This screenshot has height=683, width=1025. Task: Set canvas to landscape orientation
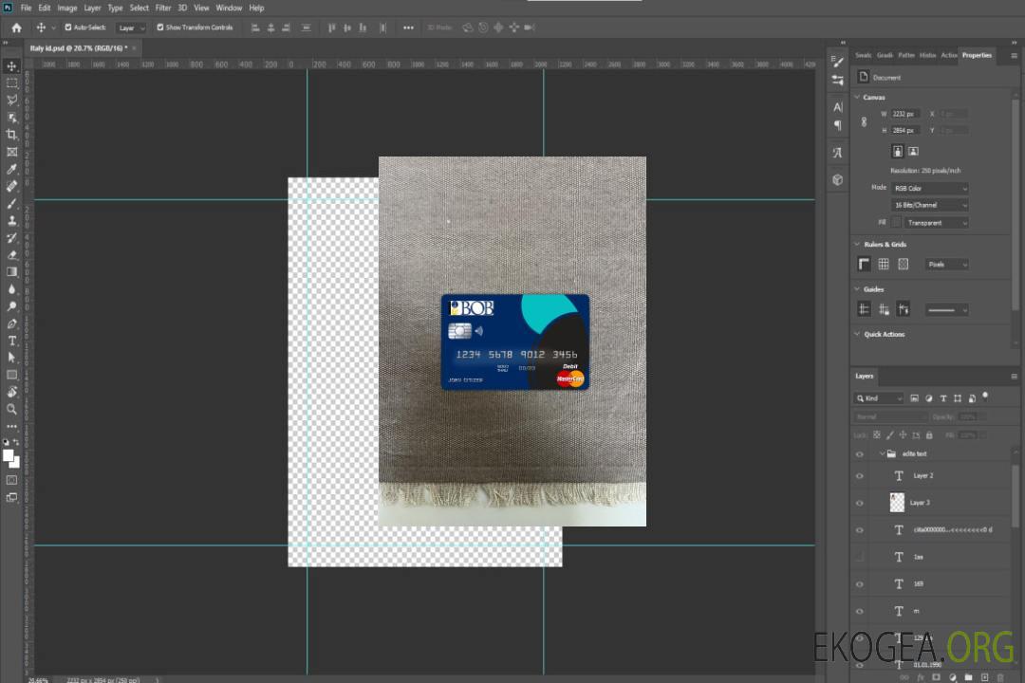[x=913, y=152]
